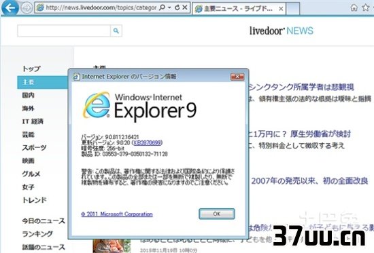The image size is (374, 253).
Task: Click the address bar search magnifier icon
Action: click(162, 7)
